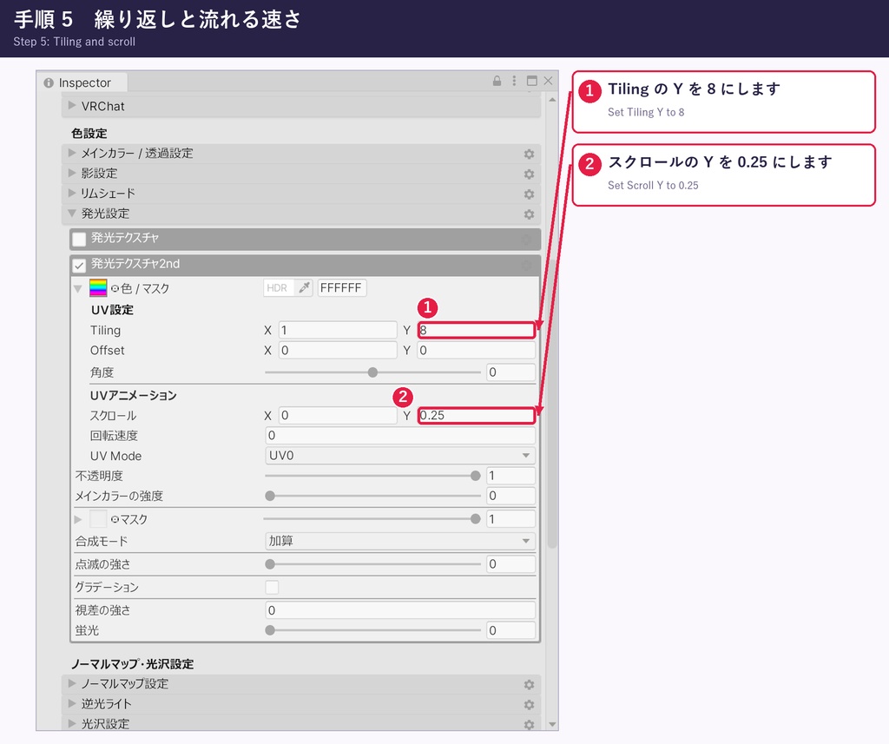The width and height of the screenshot is (889, 744).
Task: Click the Tiling X input field
Action: click(338, 330)
